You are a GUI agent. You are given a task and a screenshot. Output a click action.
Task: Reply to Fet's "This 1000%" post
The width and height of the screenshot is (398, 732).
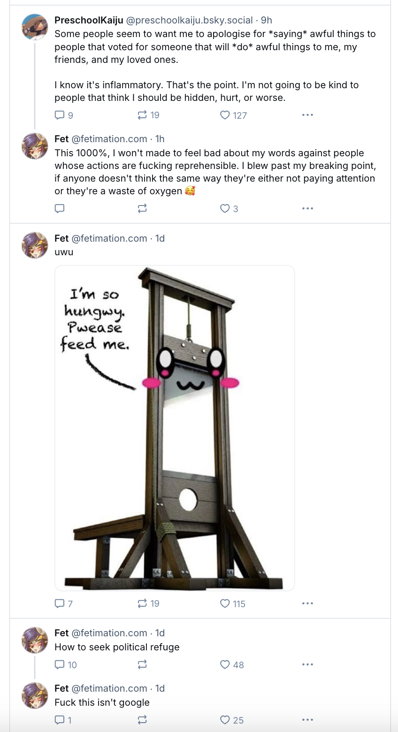pyautogui.click(x=60, y=208)
